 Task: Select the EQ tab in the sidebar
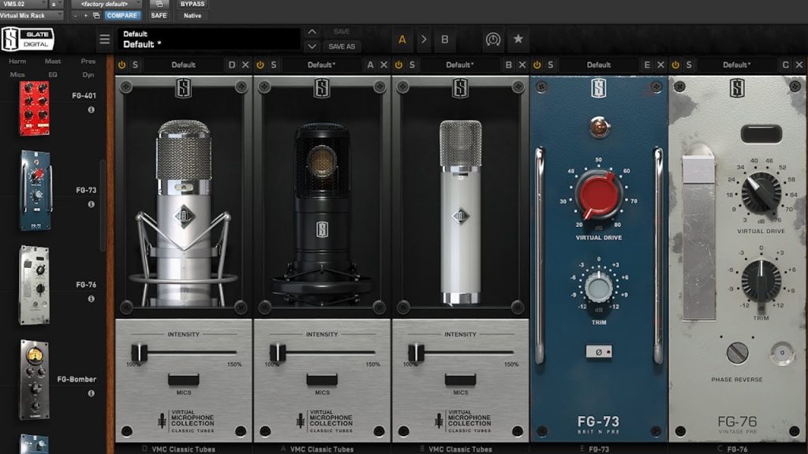point(54,73)
